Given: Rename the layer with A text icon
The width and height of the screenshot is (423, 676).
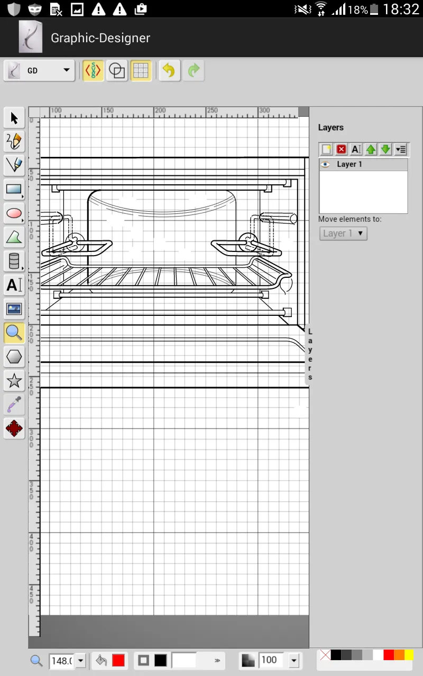Looking at the screenshot, I should (x=356, y=149).
